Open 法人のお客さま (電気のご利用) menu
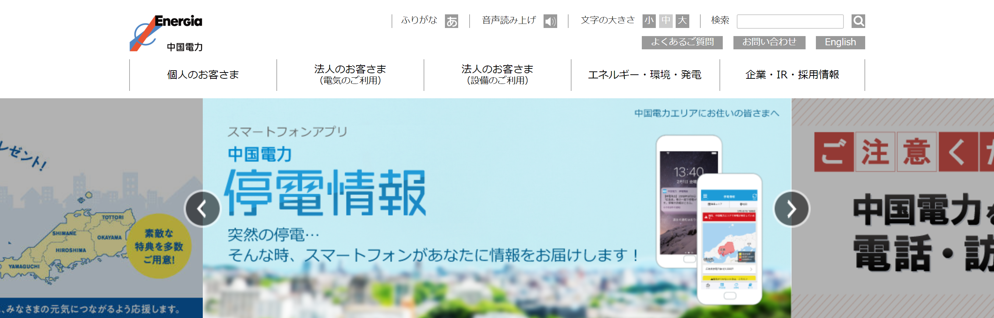Viewport: 994px width, 318px height. [350, 75]
